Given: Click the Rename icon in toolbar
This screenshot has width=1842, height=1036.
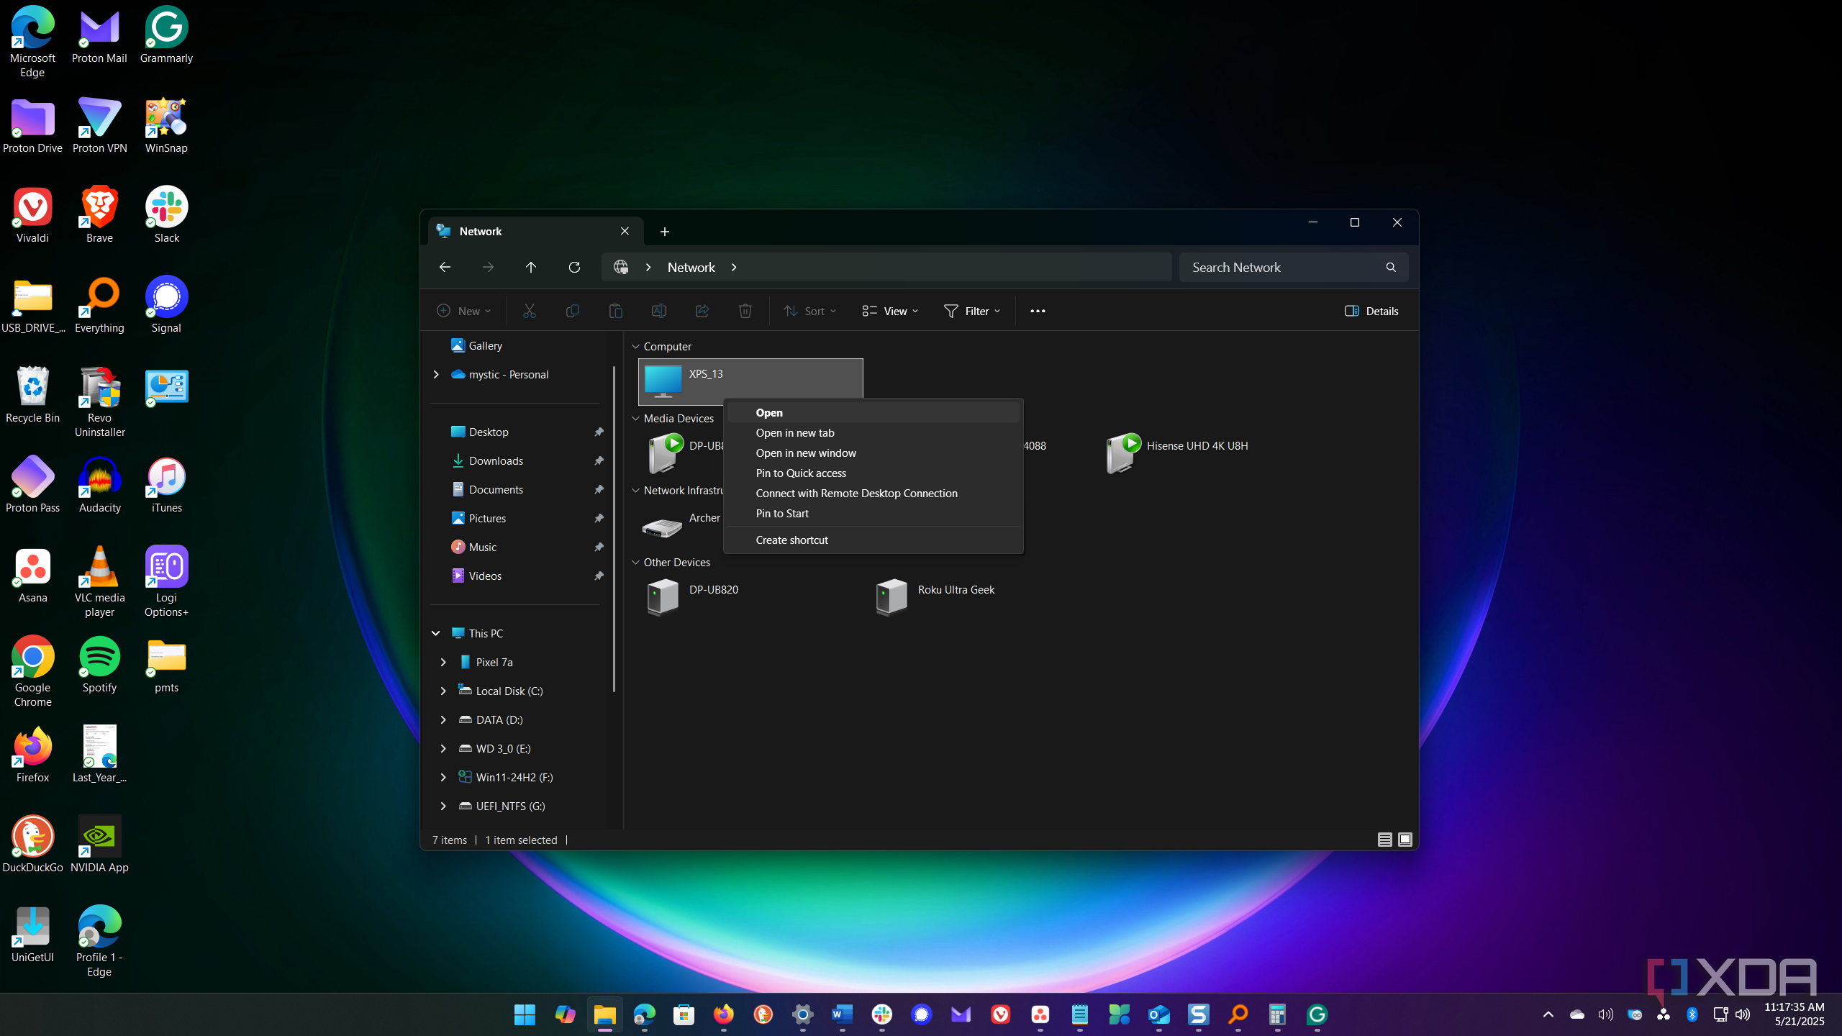Looking at the screenshot, I should tap(658, 311).
